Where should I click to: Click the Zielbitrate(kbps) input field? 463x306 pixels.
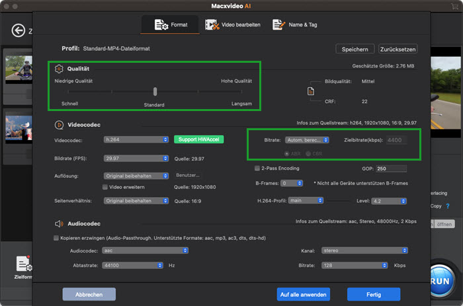(x=397, y=140)
